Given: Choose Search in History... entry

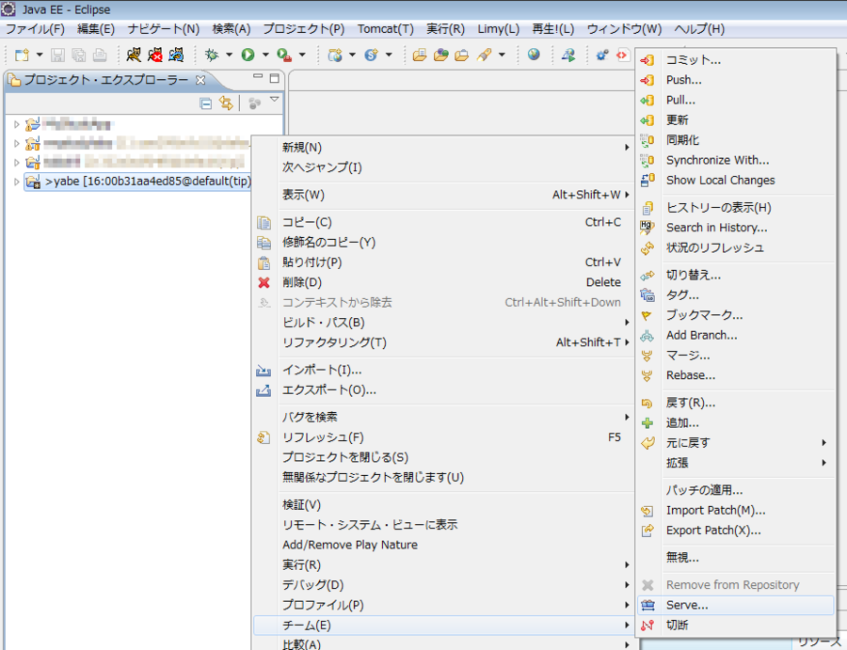Looking at the screenshot, I should click(736, 228).
